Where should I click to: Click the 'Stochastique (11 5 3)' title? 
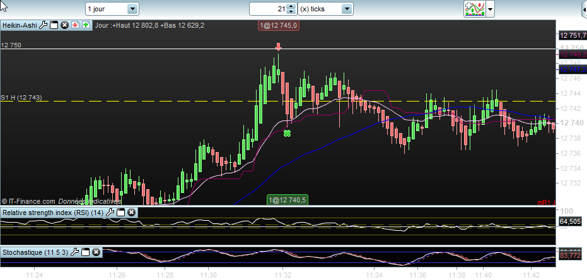pyautogui.click(x=35, y=252)
